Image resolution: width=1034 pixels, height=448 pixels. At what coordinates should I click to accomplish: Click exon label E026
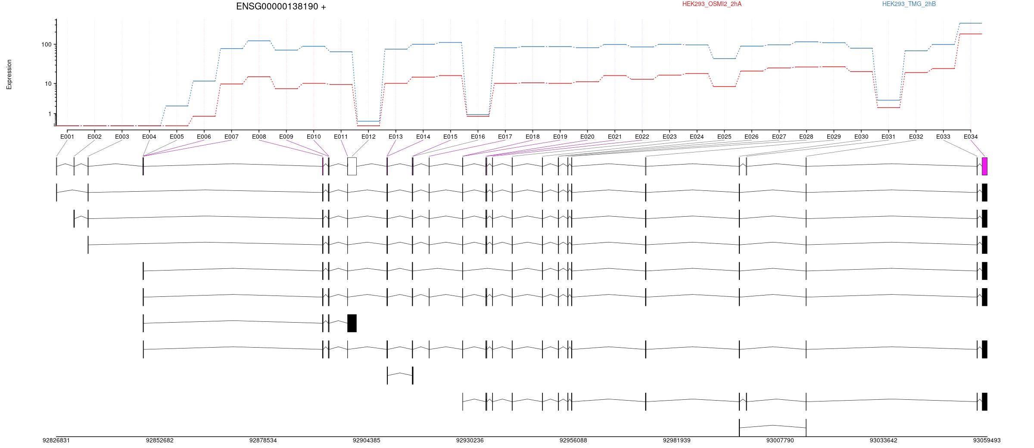click(x=751, y=137)
